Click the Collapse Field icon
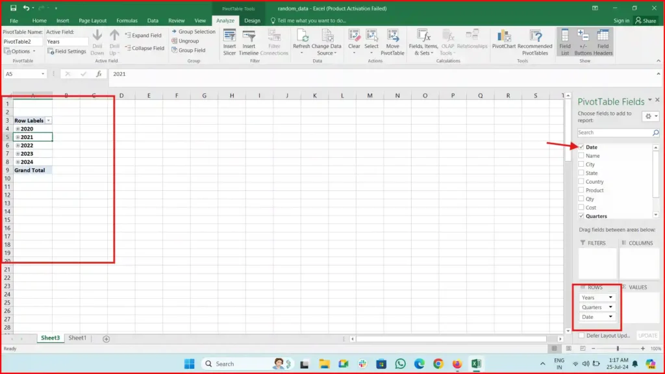665x374 pixels. pyautogui.click(x=144, y=48)
